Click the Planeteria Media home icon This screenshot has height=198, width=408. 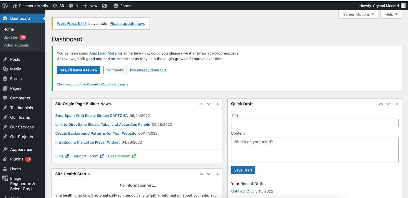click(15, 6)
